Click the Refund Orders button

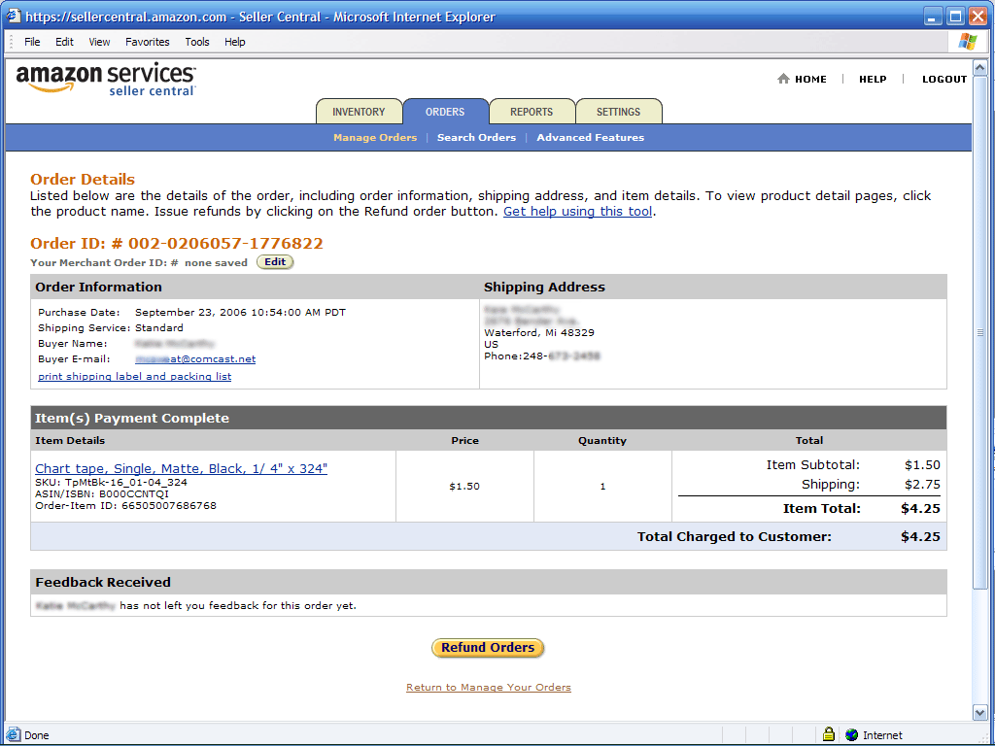click(488, 648)
